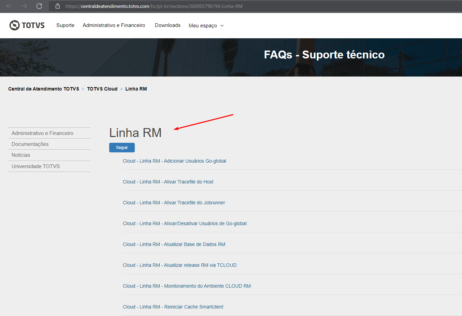
Task: Open Central de Atendimento TOTVS breadcrumb
Action: pos(44,89)
